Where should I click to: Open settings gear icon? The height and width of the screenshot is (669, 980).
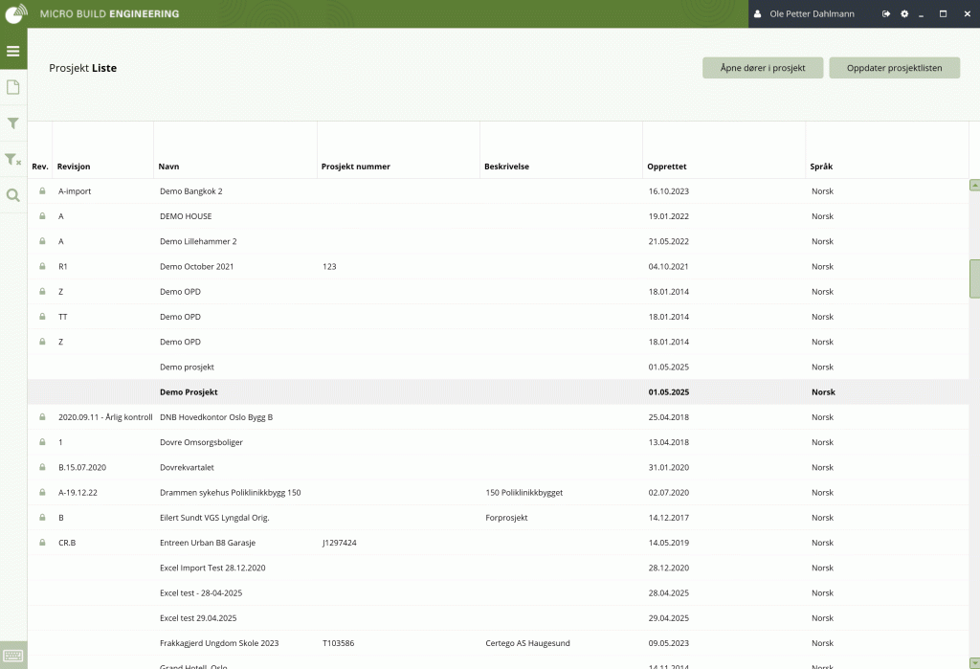click(x=904, y=13)
